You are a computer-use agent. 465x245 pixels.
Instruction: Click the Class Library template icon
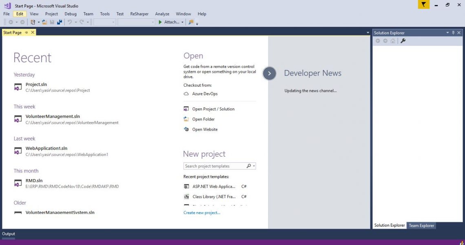[x=186, y=197]
